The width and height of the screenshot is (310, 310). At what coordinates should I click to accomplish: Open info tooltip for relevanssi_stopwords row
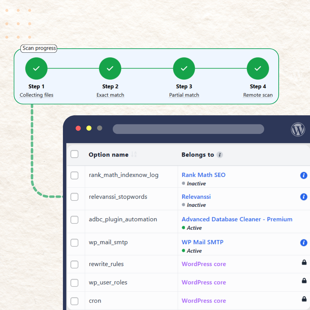click(x=304, y=197)
